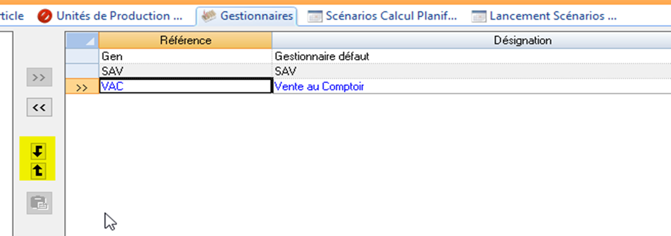Click the Gestionnaires tab icon

(x=209, y=16)
